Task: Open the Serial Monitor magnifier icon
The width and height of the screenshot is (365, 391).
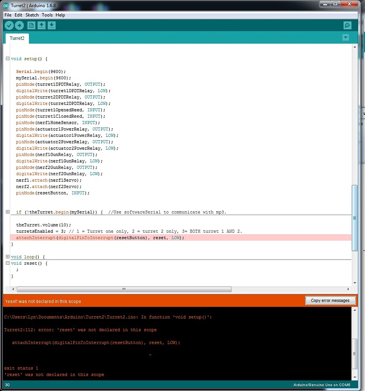Action: point(347,25)
